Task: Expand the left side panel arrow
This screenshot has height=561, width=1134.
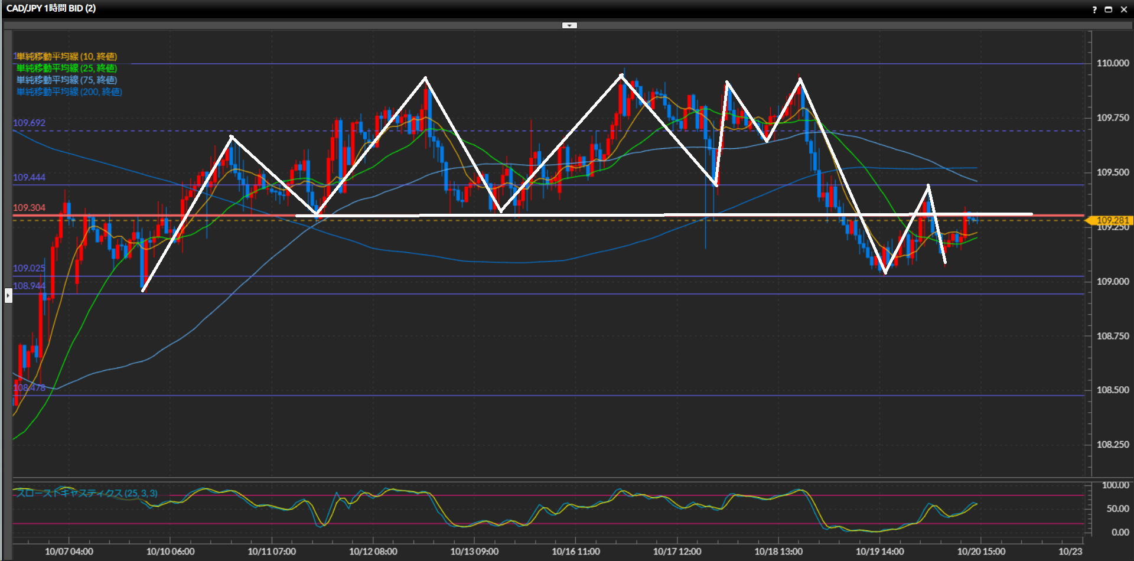Action: tap(8, 295)
